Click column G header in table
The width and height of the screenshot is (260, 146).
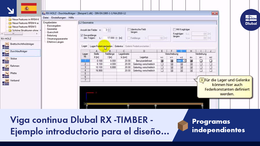pos(181,51)
